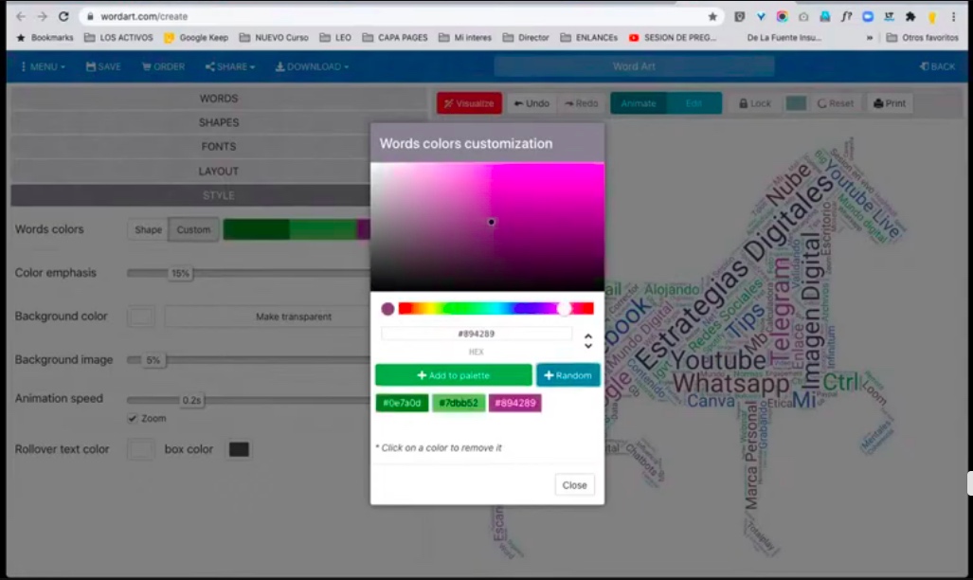Viewport: 973px width, 580px height.
Task: Expand the SHARE dropdown
Action: [229, 67]
